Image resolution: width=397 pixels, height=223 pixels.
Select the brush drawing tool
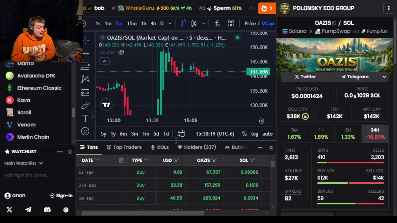click(x=85, y=106)
